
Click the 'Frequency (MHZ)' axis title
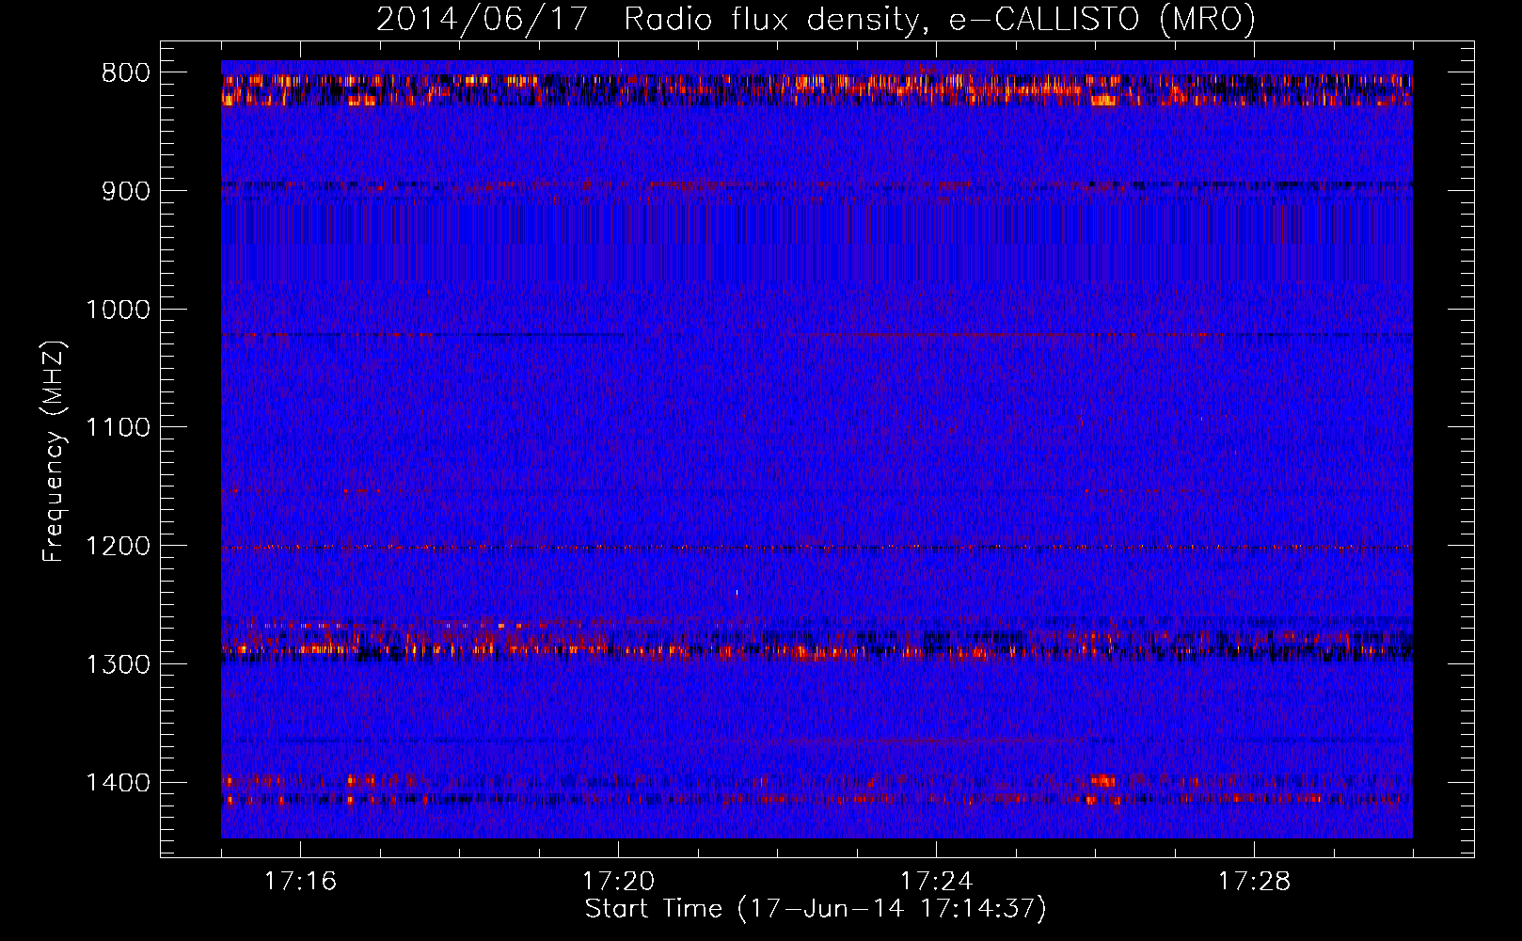tap(55, 452)
